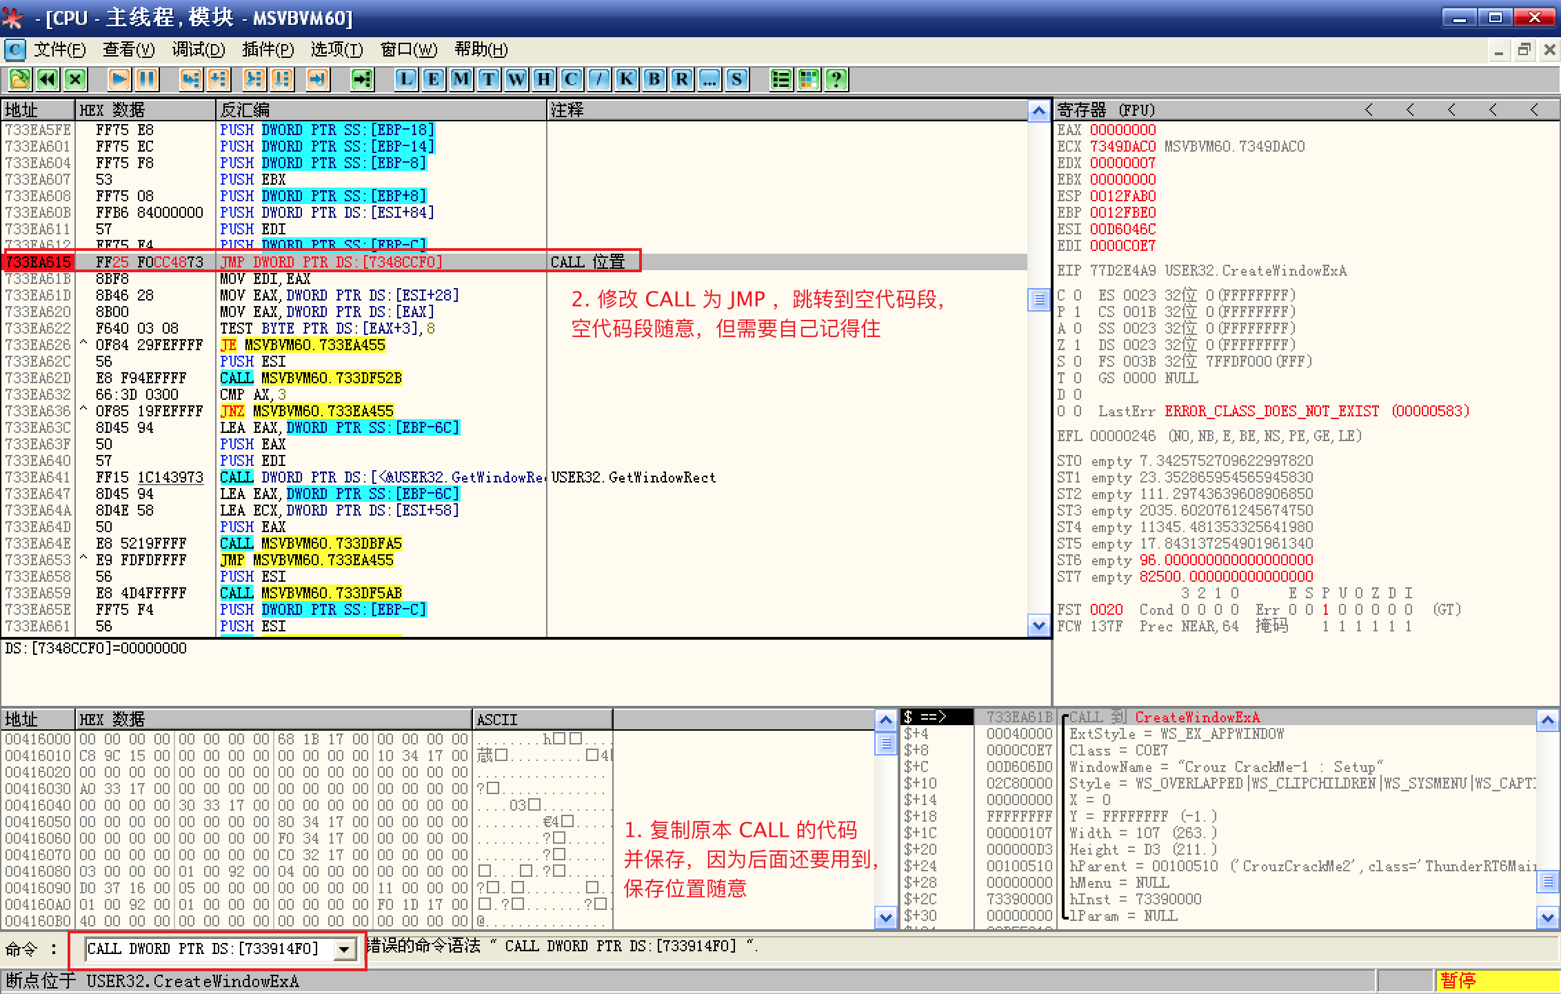Open the Call stack window (K)
The height and width of the screenshot is (994, 1561).
(x=625, y=79)
